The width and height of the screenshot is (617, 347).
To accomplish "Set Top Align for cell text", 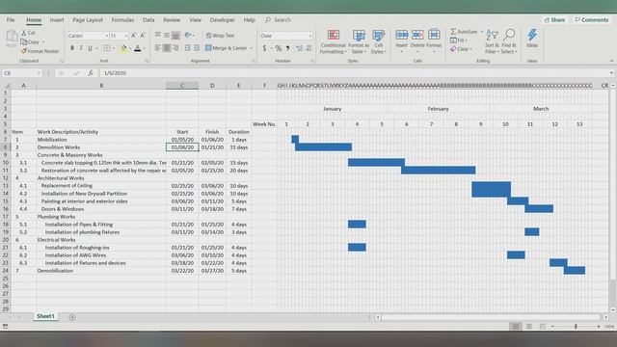I will pyautogui.click(x=158, y=36).
